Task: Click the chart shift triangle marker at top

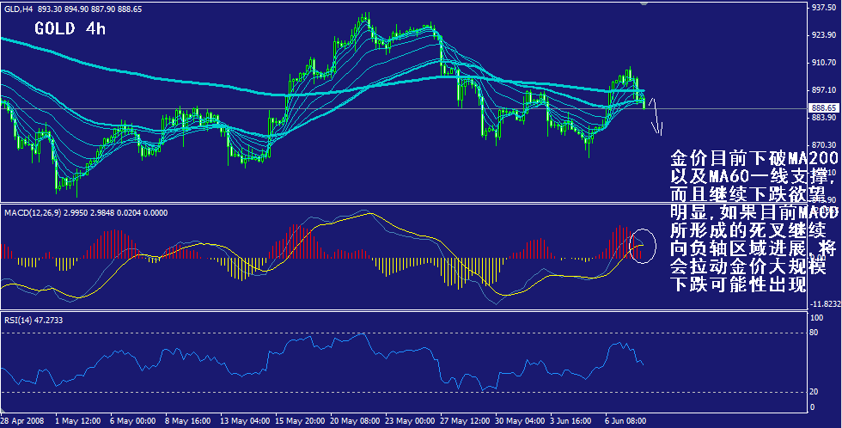Action: click(644, 3)
